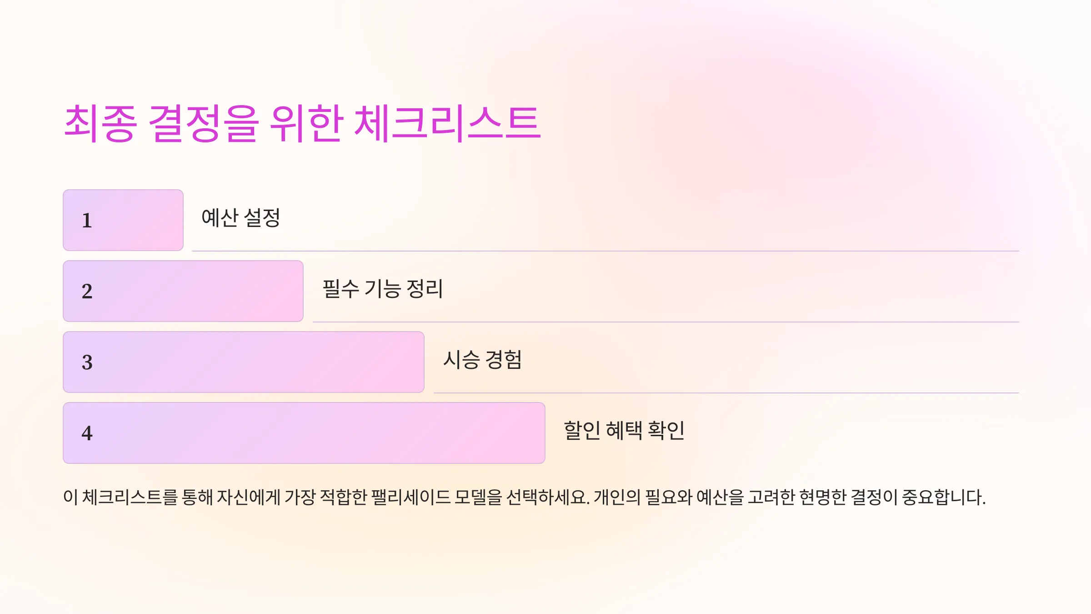This screenshot has width=1091, height=614.
Task: Click the pink right end of bar 4
Action: click(x=523, y=433)
